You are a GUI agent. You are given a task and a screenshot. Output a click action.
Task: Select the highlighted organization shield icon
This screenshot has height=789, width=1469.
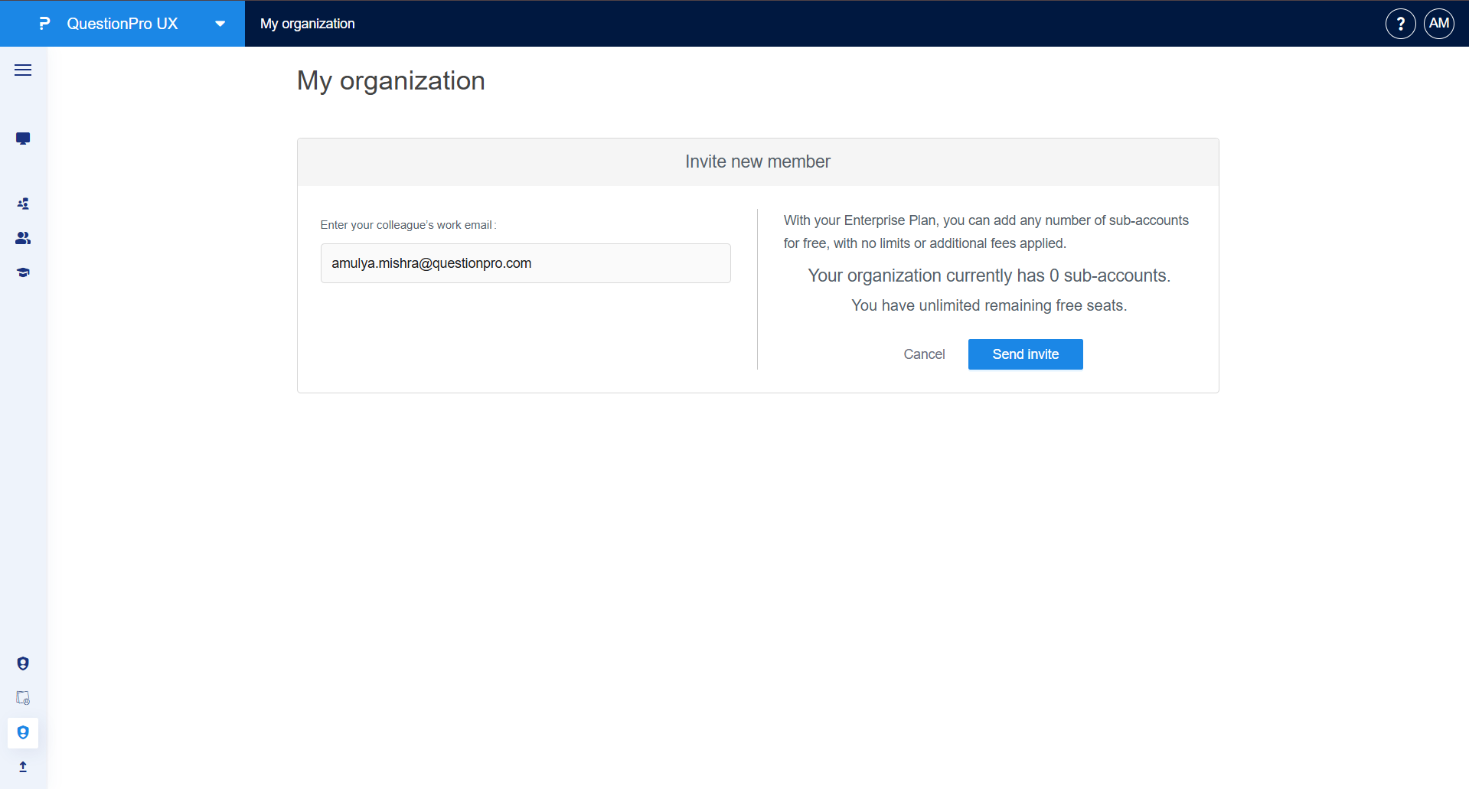pos(22,732)
